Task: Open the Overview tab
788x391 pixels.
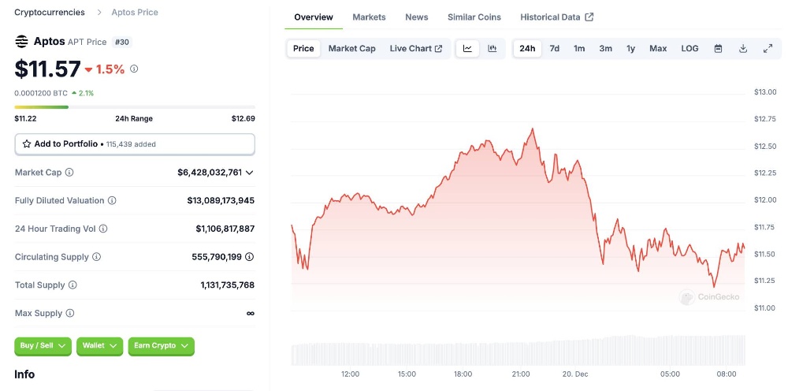Action: (314, 17)
